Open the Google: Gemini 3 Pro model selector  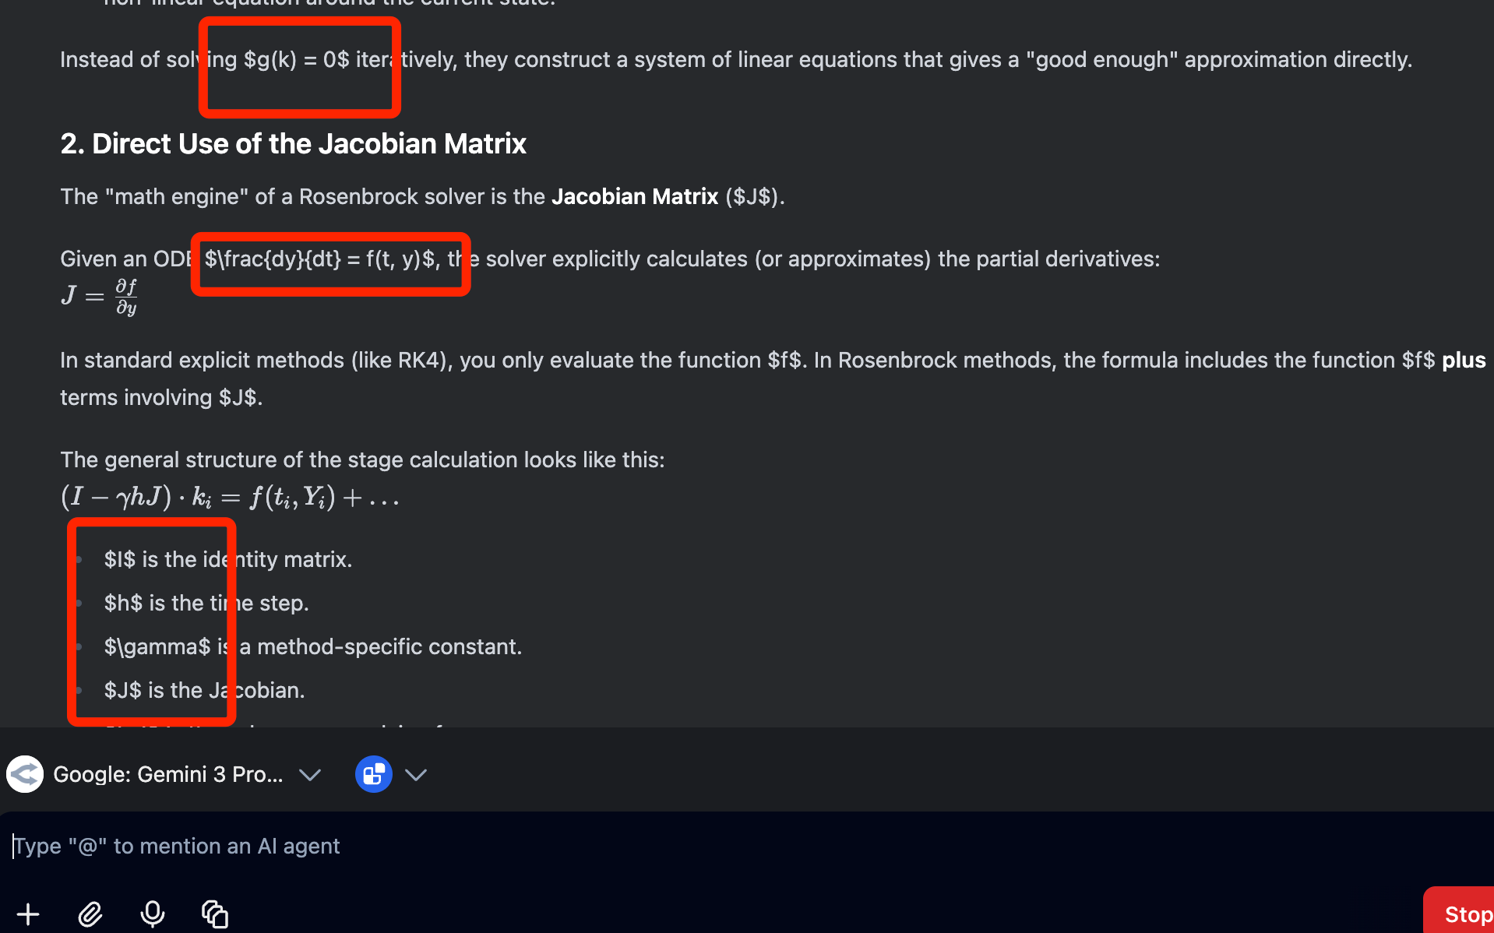click(x=167, y=774)
